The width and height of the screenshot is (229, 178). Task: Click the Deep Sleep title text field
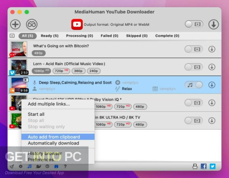(x=75, y=83)
